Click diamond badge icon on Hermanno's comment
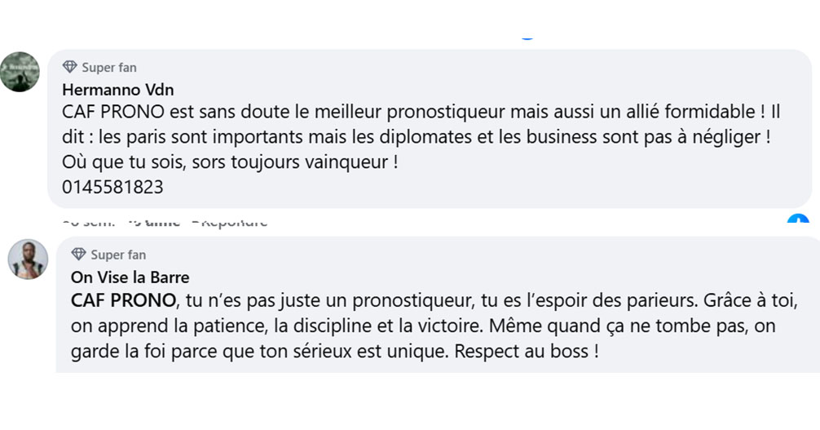820x430 pixels. coord(70,68)
